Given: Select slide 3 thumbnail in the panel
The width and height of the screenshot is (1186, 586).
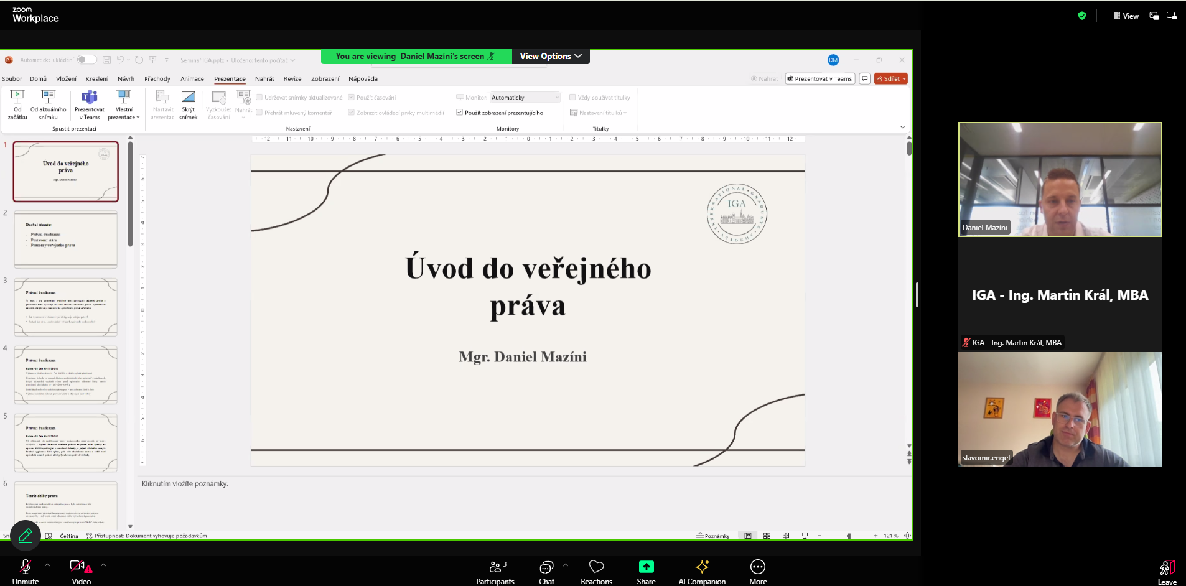Looking at the screenshot, I should click(66, 307).
